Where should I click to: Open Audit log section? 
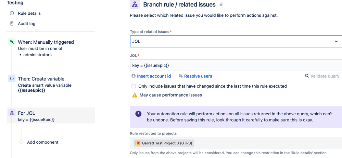[27, 24]
